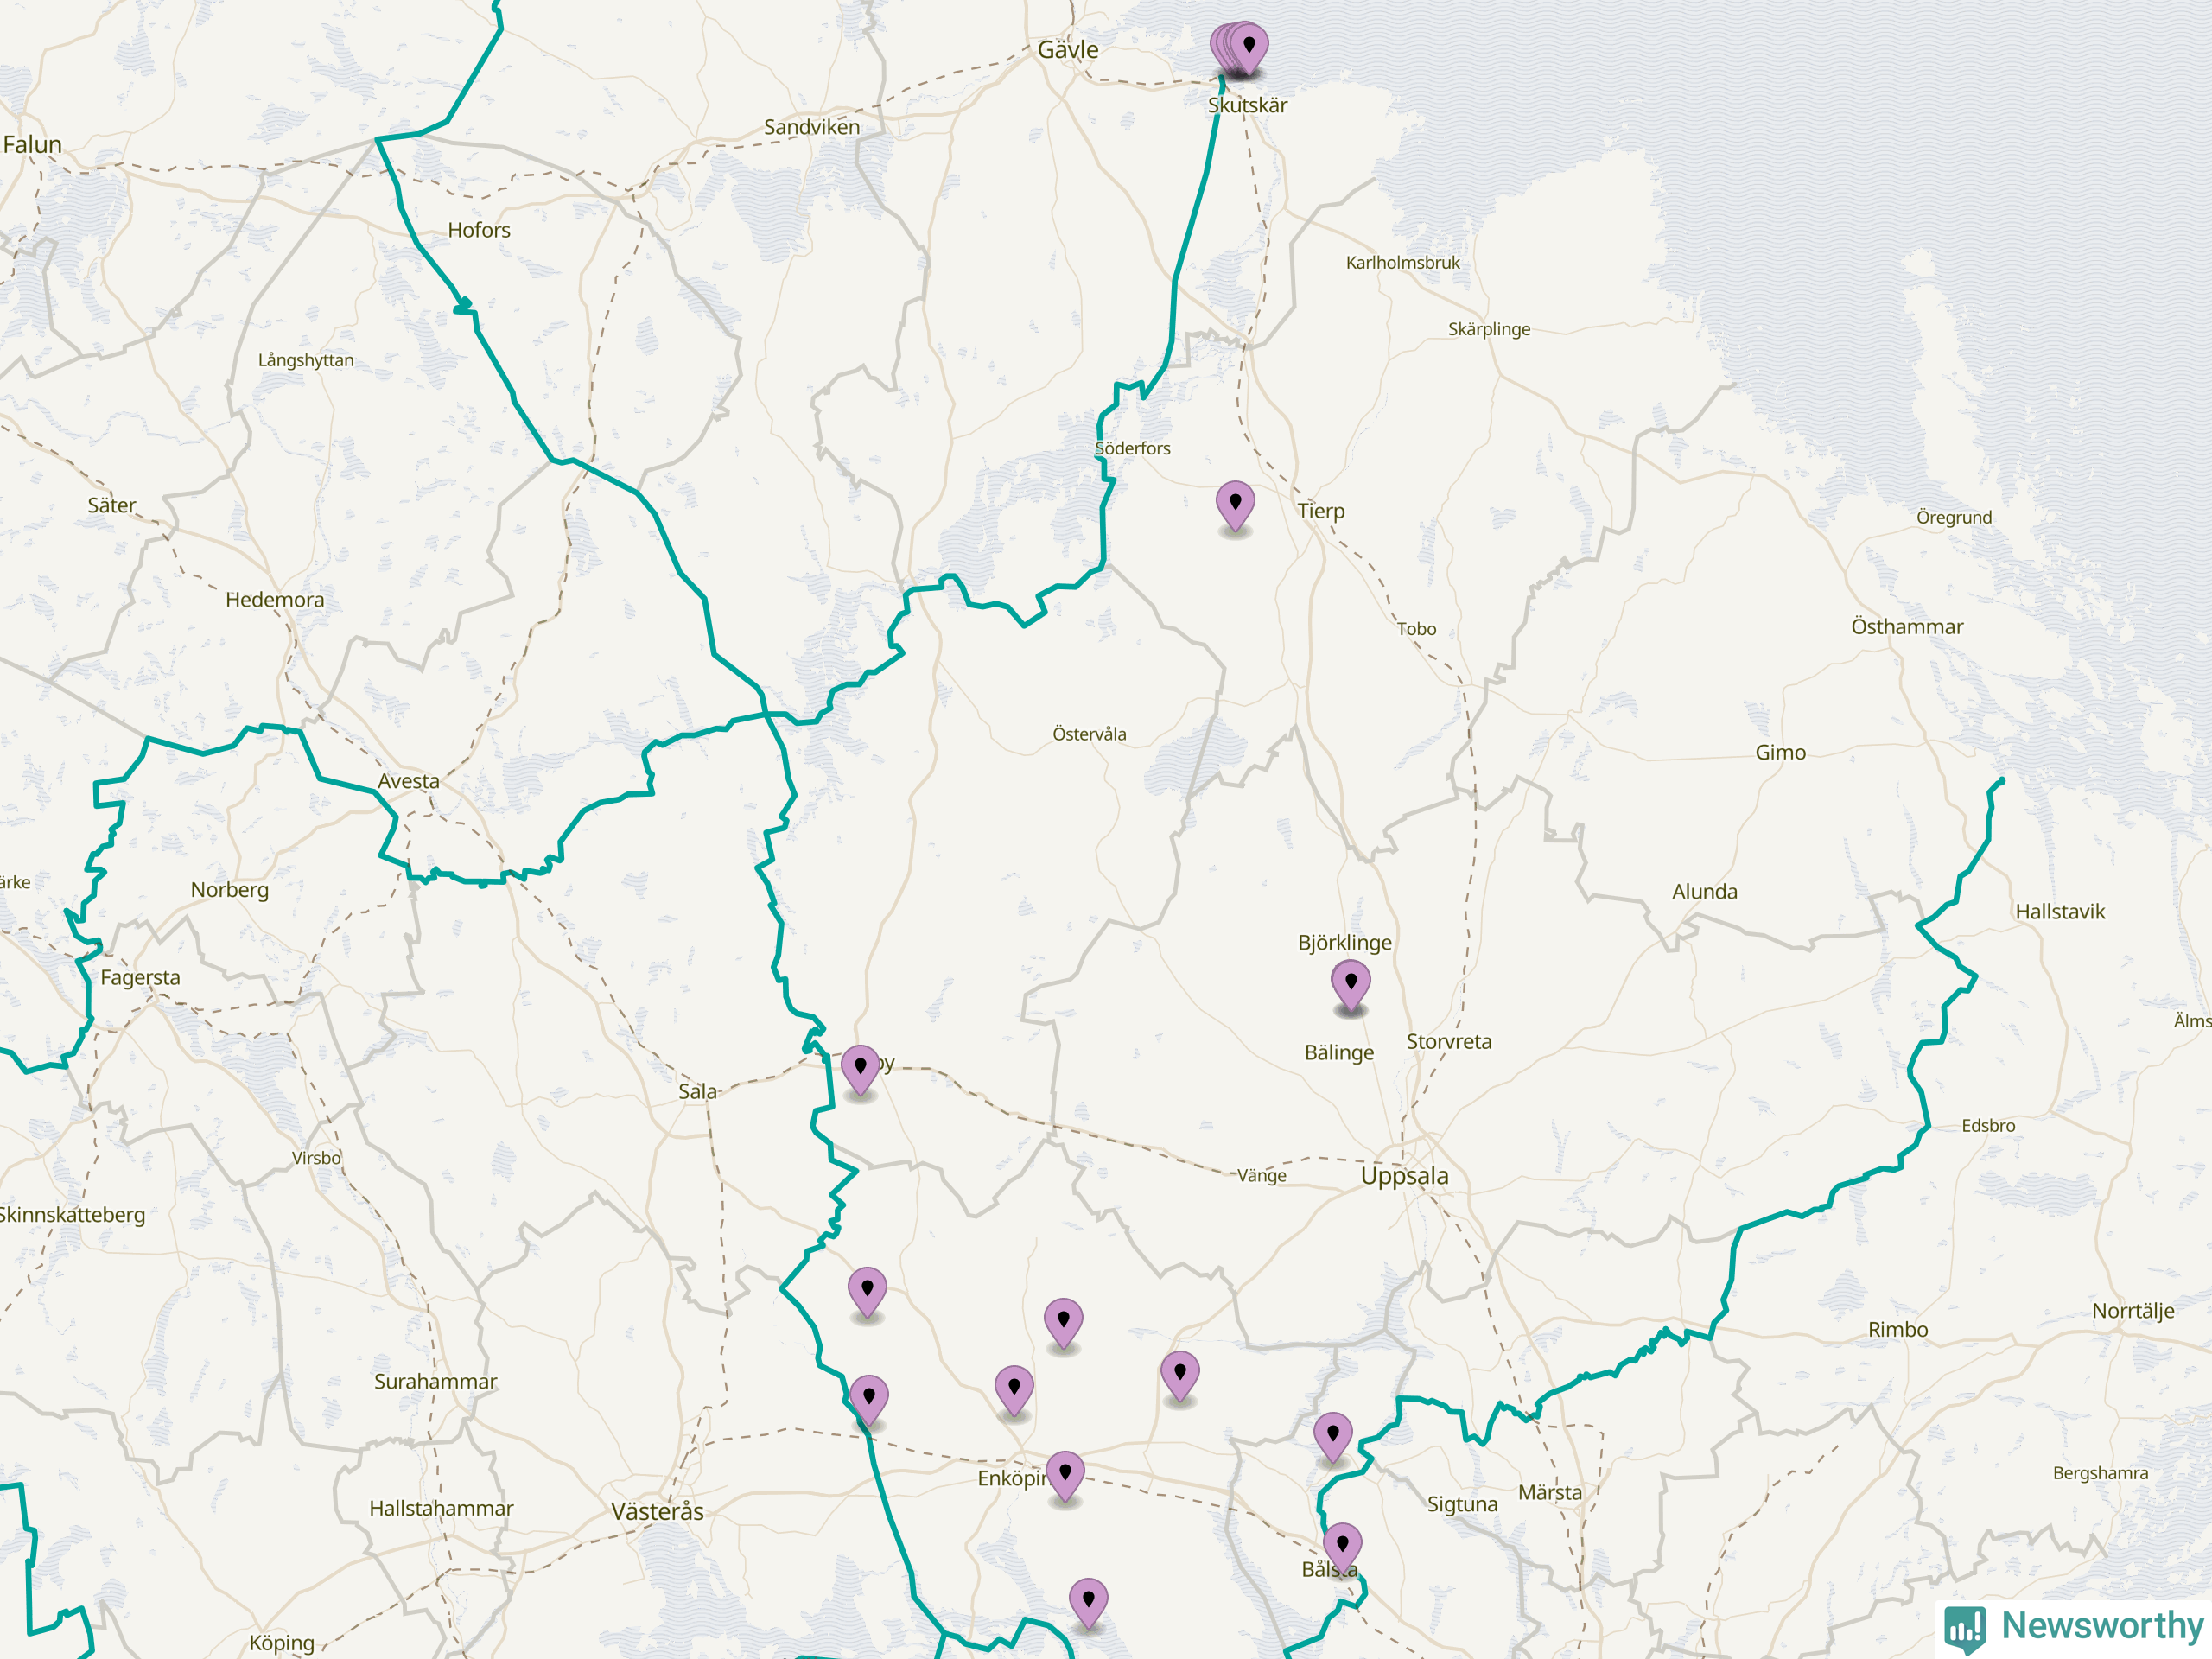Click the Gävle city label
This screenshot has width=2212, height=1659.
[x=1068, y=50]
